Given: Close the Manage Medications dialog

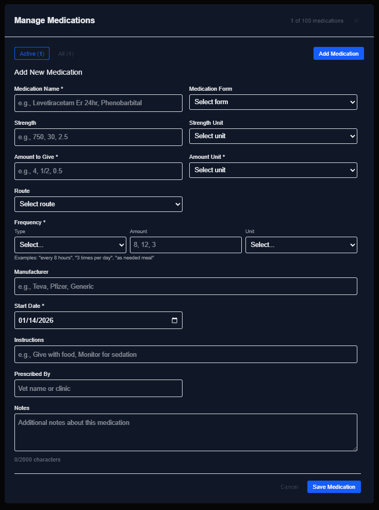Looking at the screenshot, I should 356,21.
